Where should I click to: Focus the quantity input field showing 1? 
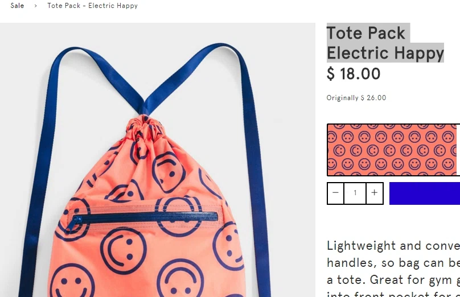[x=355, y=193]
